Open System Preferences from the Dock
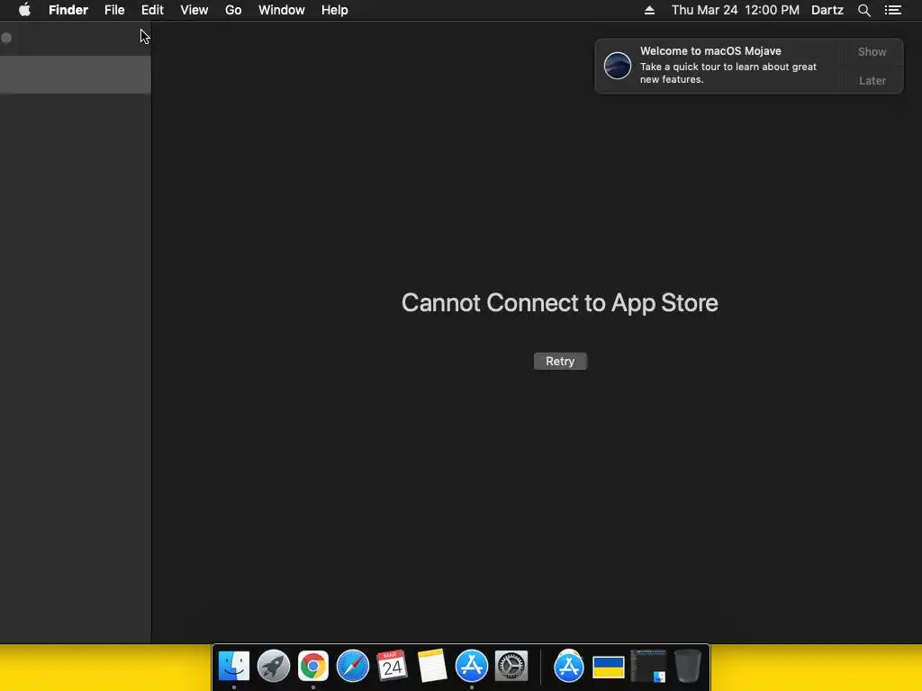Viewport: 922px width, 691px height. [x=511, y=667]
